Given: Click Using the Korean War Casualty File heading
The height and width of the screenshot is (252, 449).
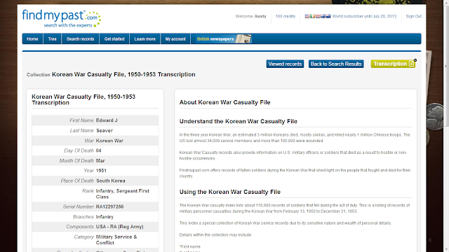Looking at the screenshot, I should tap(230, 192).
